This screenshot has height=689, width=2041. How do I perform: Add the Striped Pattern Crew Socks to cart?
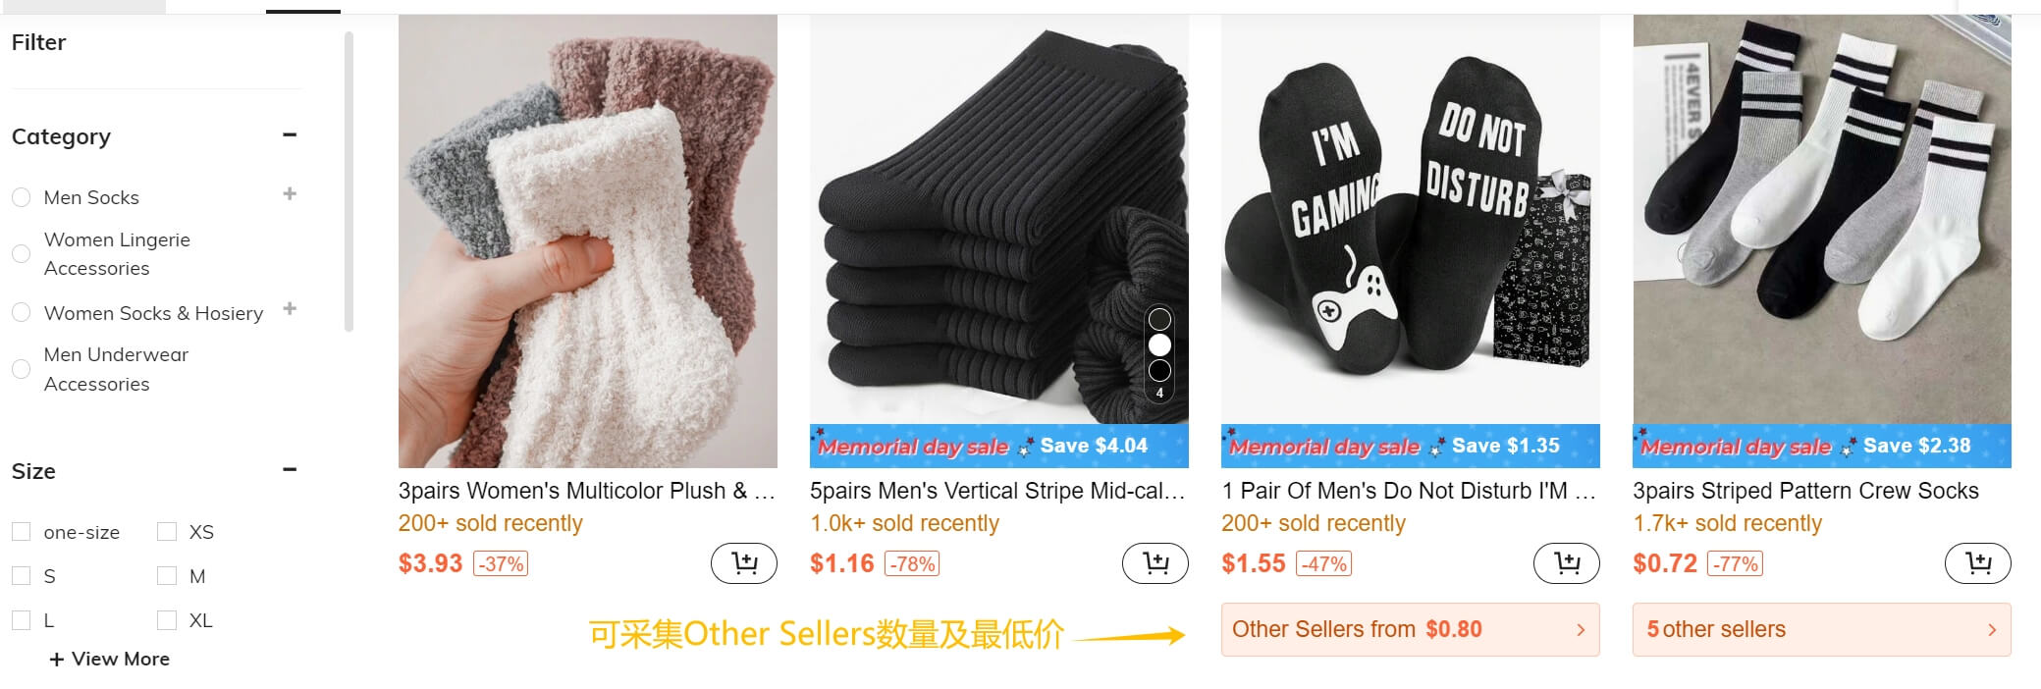click(1978, 563)
